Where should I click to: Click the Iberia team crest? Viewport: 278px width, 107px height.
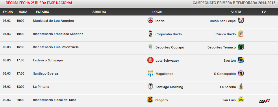[x=150, y=20]
